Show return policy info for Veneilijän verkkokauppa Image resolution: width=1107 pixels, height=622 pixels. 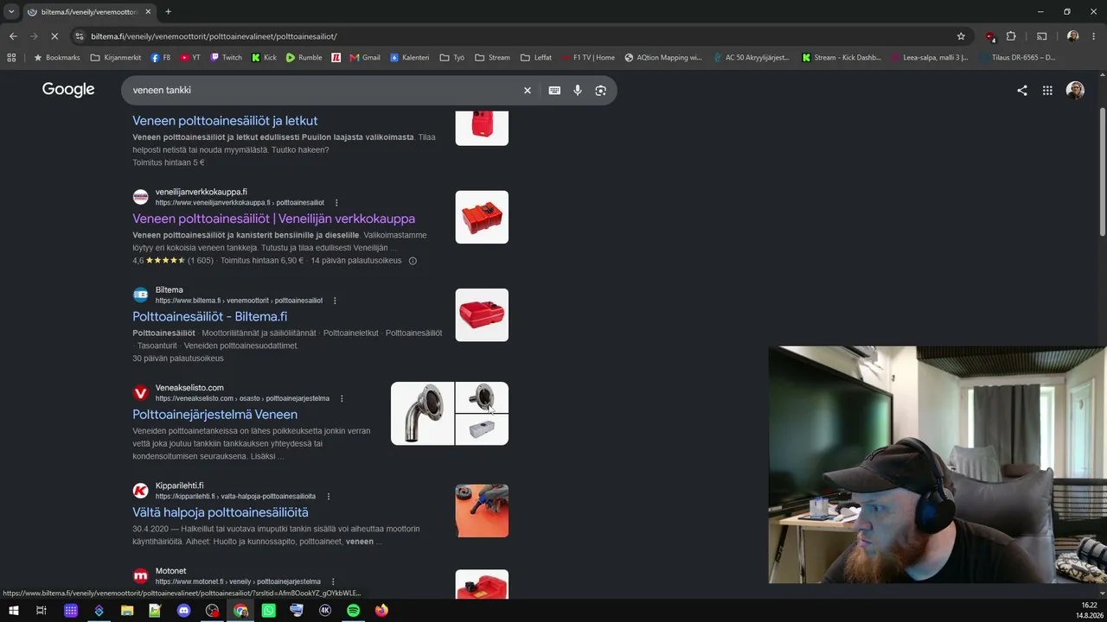(413, 261)
